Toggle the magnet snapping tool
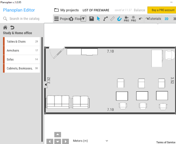Image resolution: width=176 pixels, height=144 pixels. (x=119, y=19)
